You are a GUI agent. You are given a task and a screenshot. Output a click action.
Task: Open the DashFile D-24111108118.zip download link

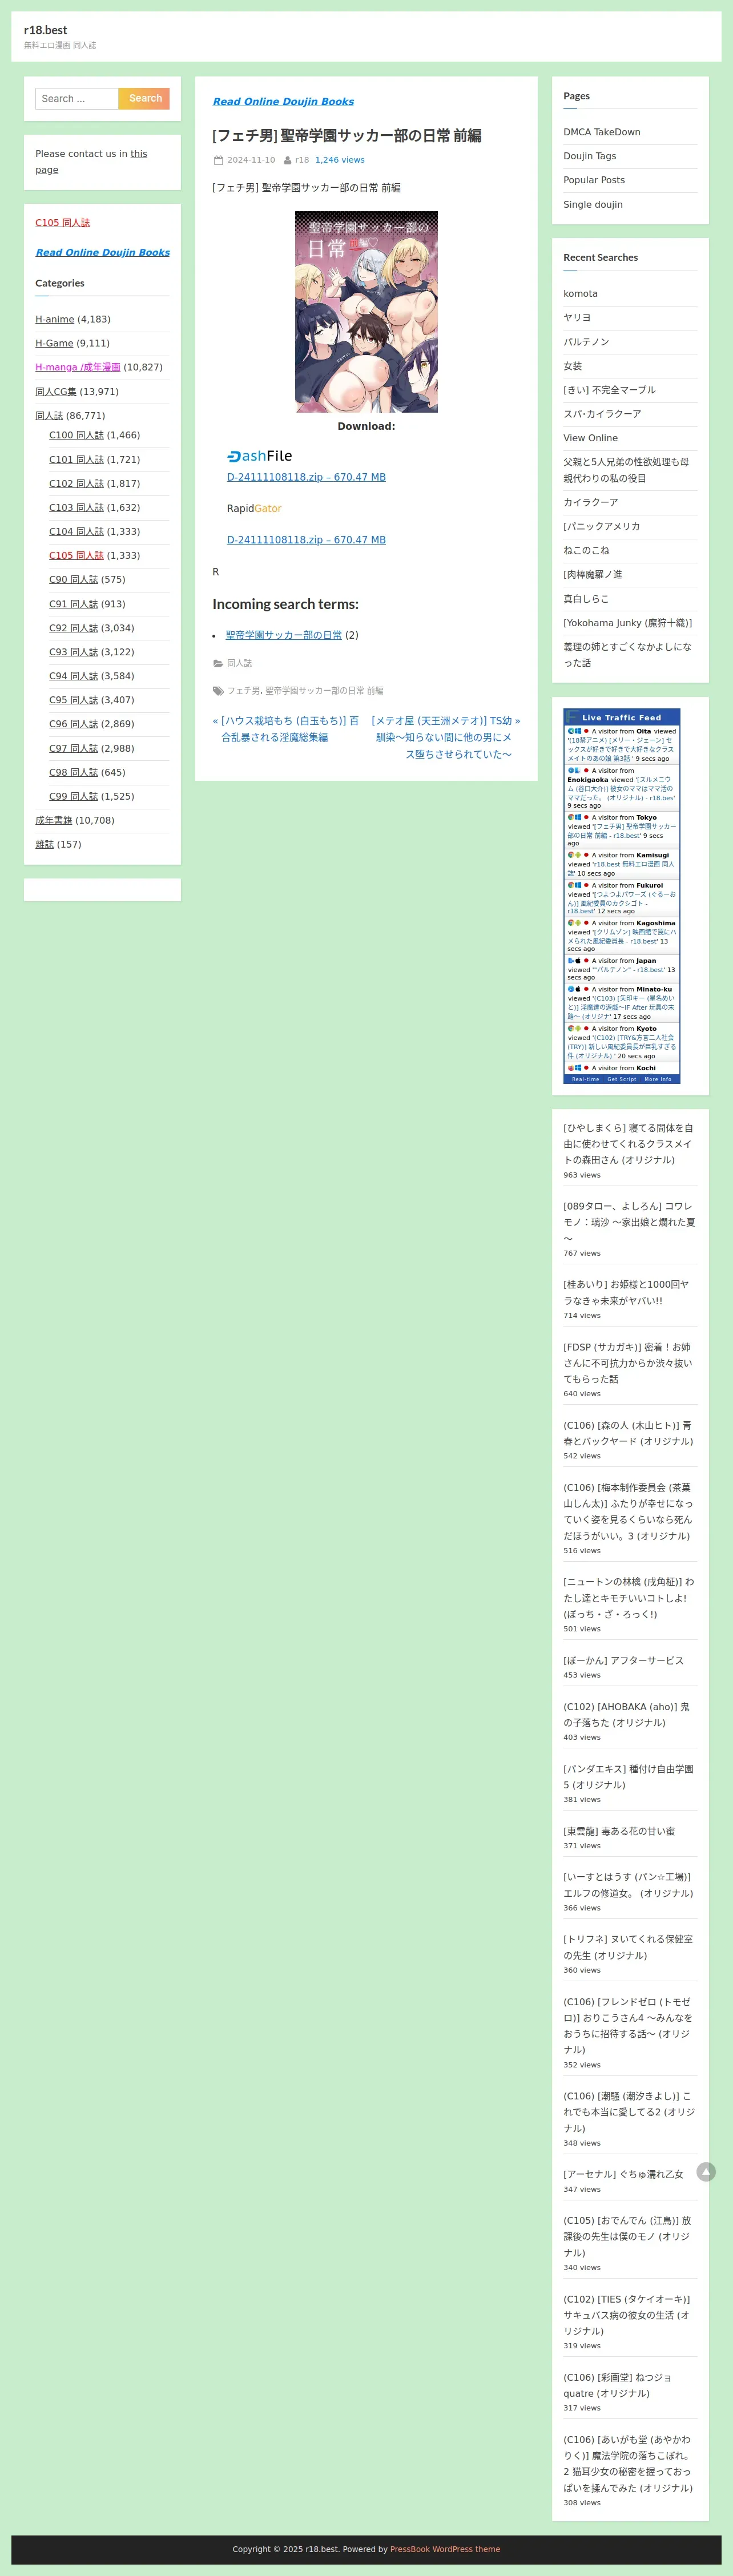[306, 477]
